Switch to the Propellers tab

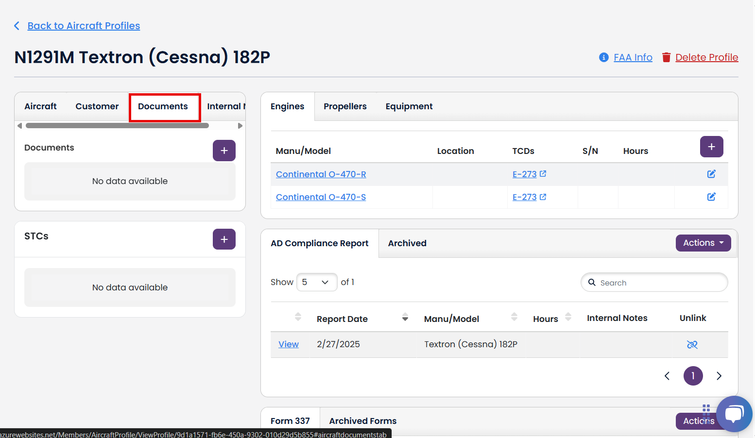pos(345,106)
